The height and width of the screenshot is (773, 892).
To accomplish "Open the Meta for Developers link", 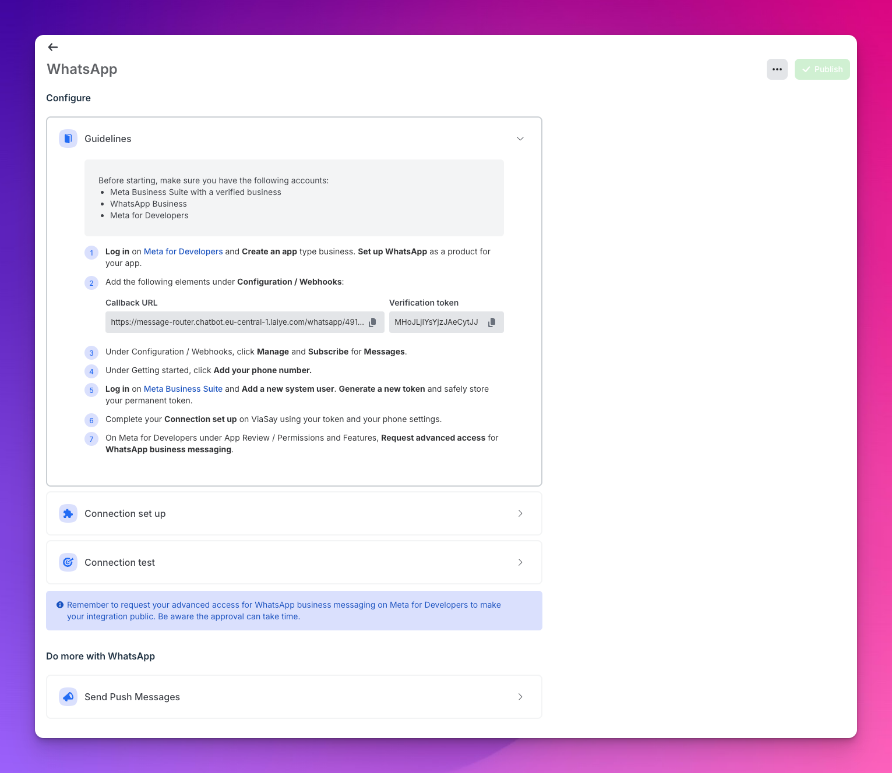I will pyautogui.click(x=183, y=251).
